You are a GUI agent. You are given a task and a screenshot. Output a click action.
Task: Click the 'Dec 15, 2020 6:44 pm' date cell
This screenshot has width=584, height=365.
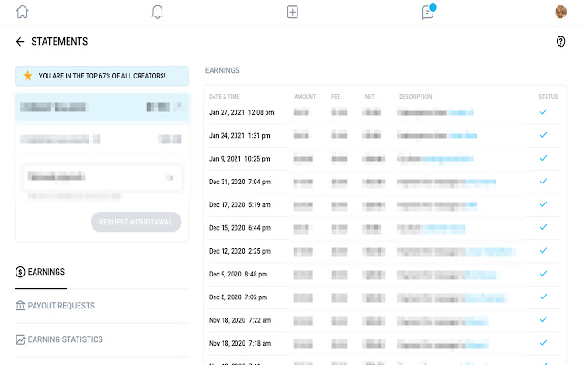click(240, 228)
